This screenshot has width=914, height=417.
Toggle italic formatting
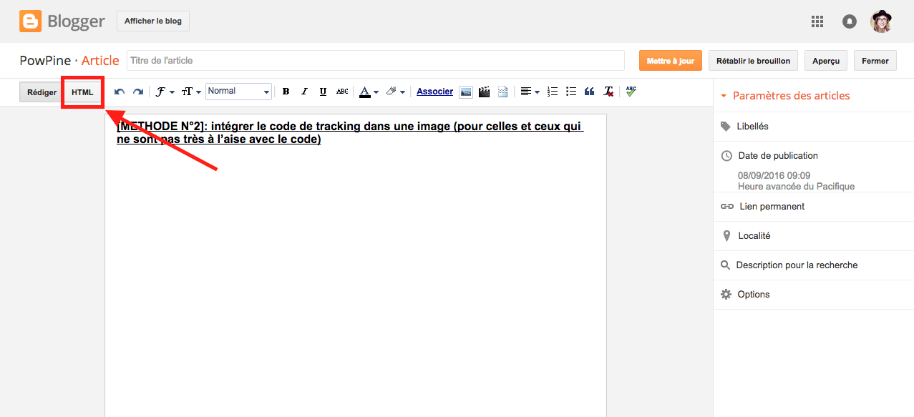click(304, 92)
